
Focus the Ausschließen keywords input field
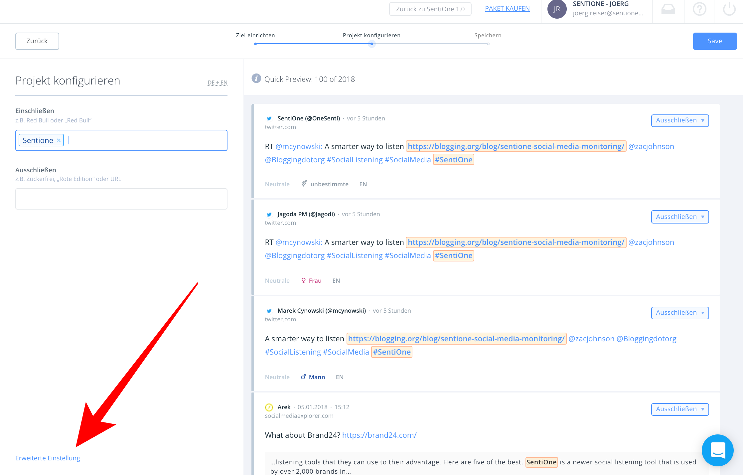[121, 199]
